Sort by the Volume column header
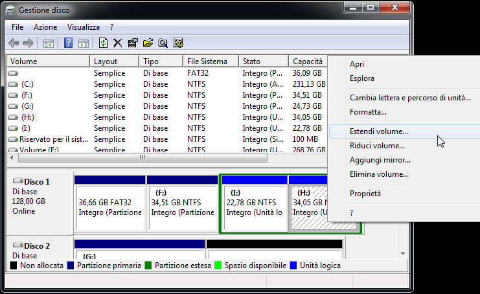Screen dimensions: 480x294 pyautogui.click(x=48, y=61)
